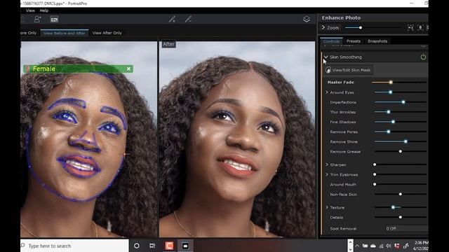Click the red shield tray icon
Screen dimensions: 449x252
pyautogui.click(x=397, y=246)
